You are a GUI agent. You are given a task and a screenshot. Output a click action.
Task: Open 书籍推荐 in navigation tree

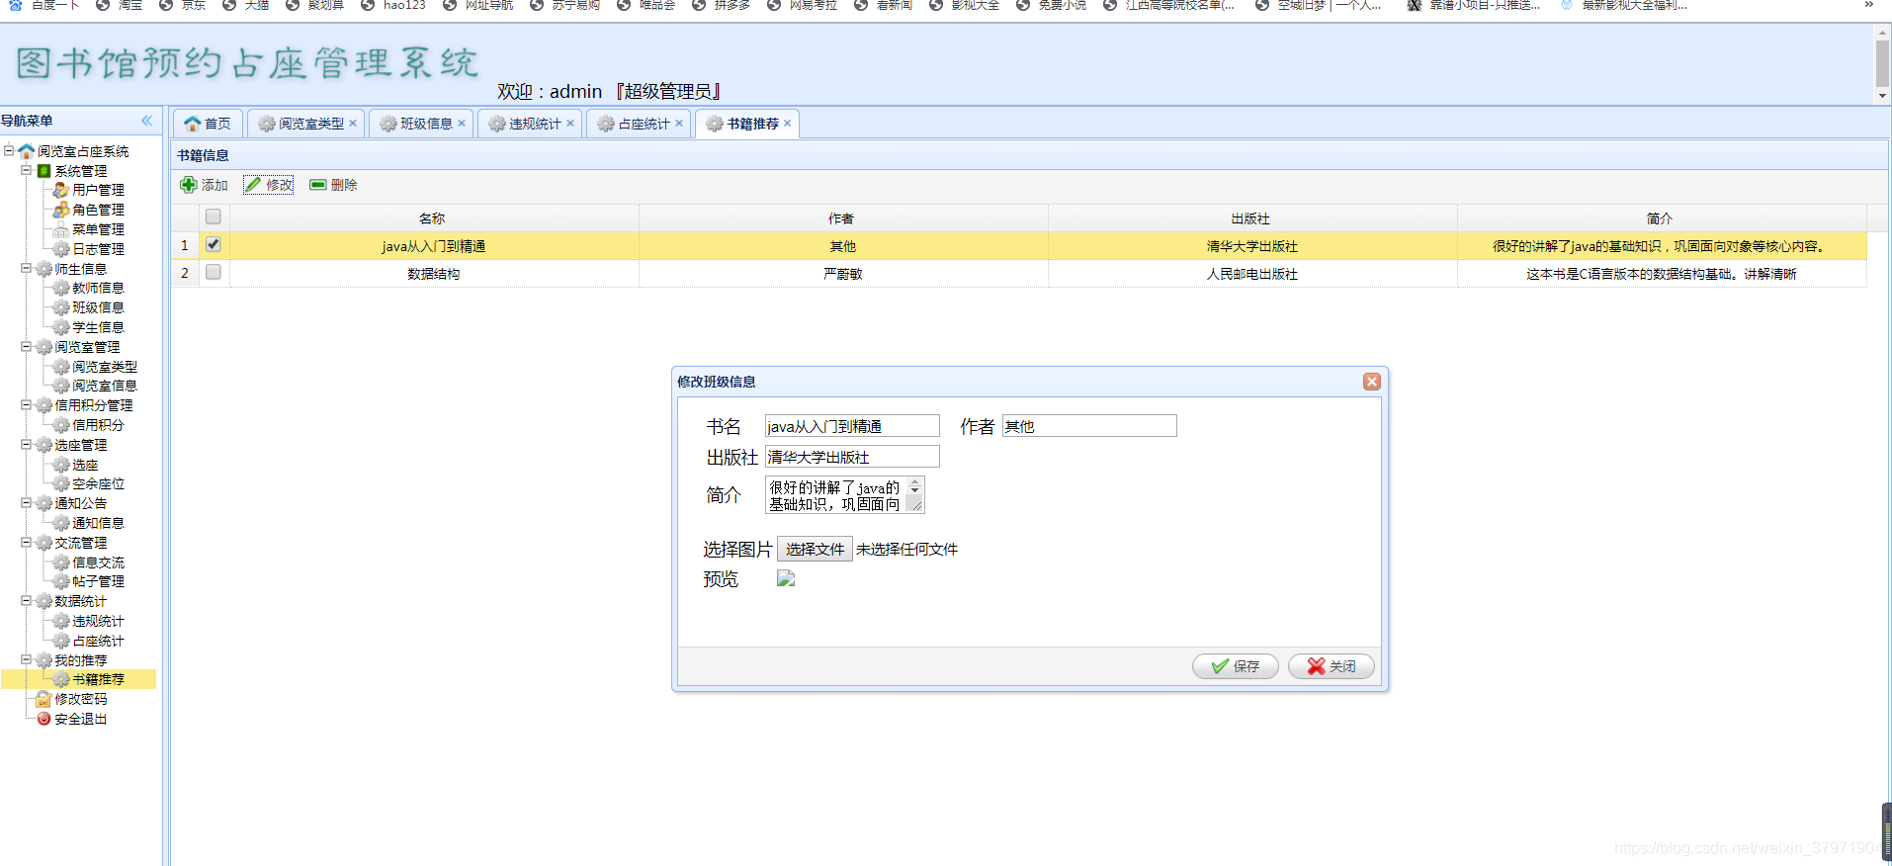[98, 679]
